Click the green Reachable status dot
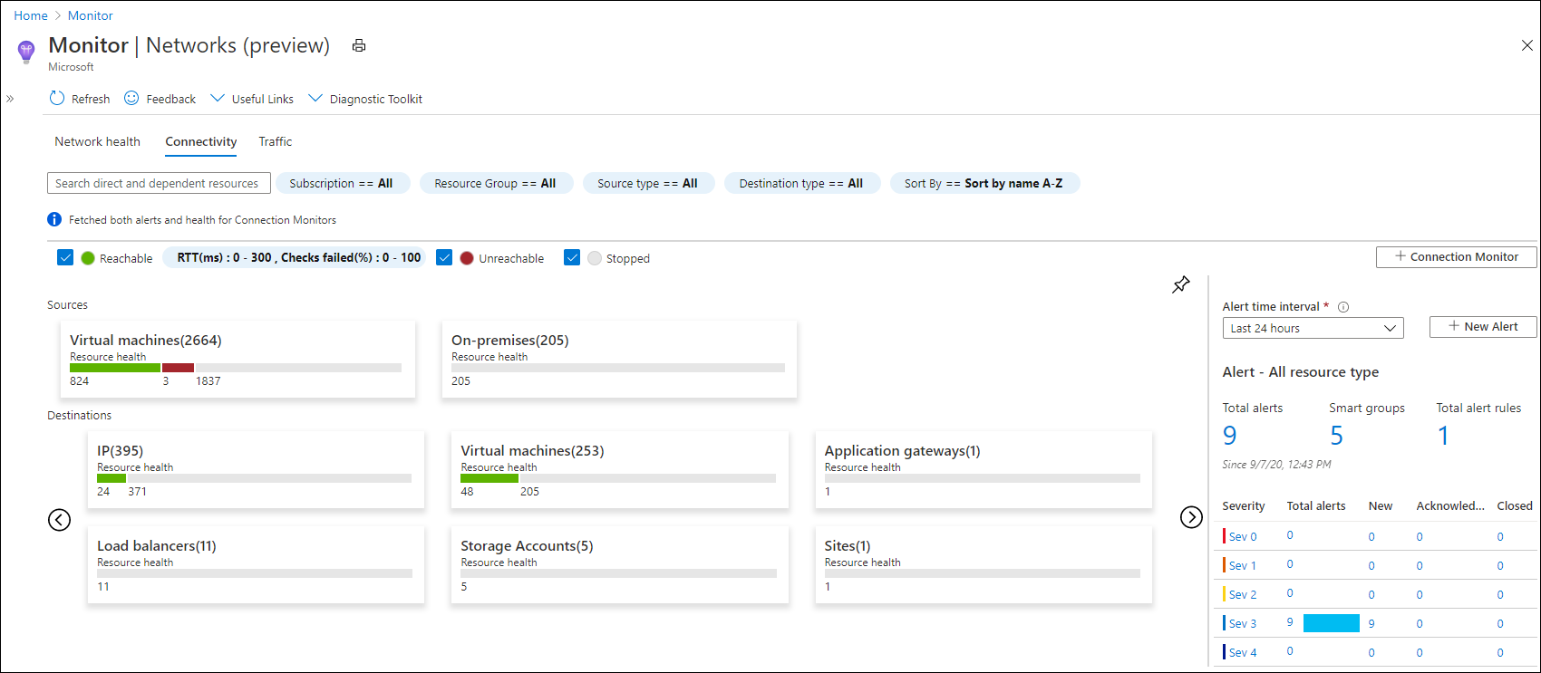 click(x=88, y=258)
